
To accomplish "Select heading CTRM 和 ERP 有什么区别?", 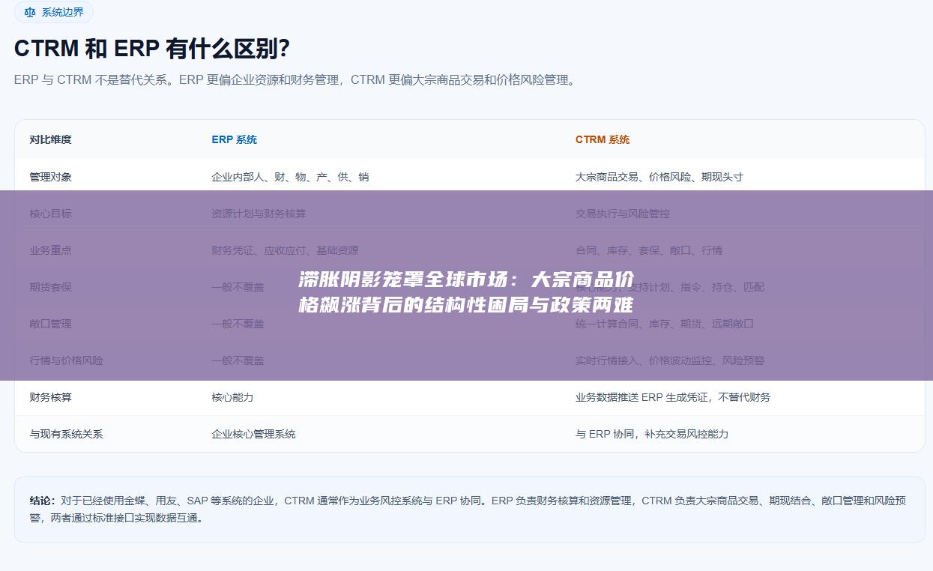I will pyautogui.click(x=152, y=49).
